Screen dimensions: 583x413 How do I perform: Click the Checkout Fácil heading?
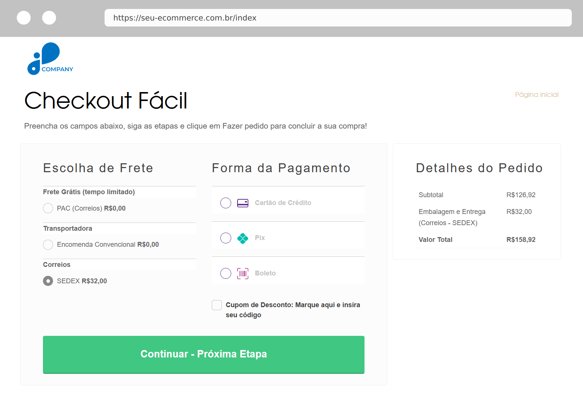tap(106, 101)
